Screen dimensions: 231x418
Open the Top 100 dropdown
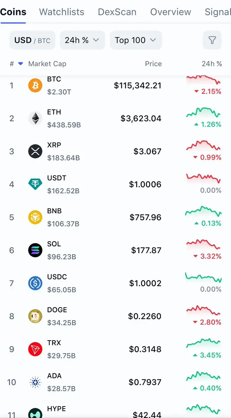pos(136,40)
